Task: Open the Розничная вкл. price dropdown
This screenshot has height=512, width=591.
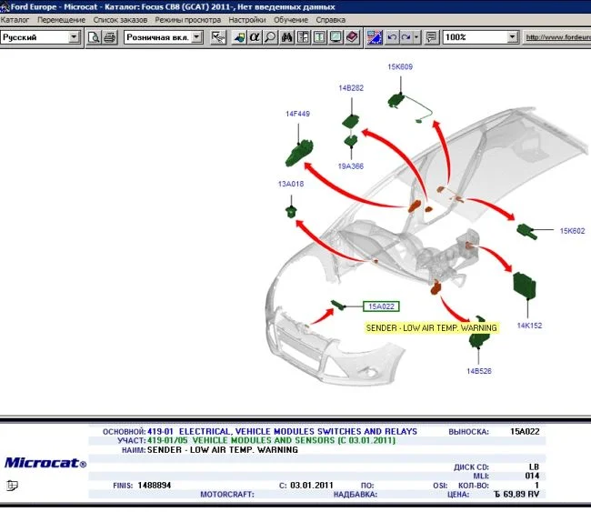Action: coord(196,37)
